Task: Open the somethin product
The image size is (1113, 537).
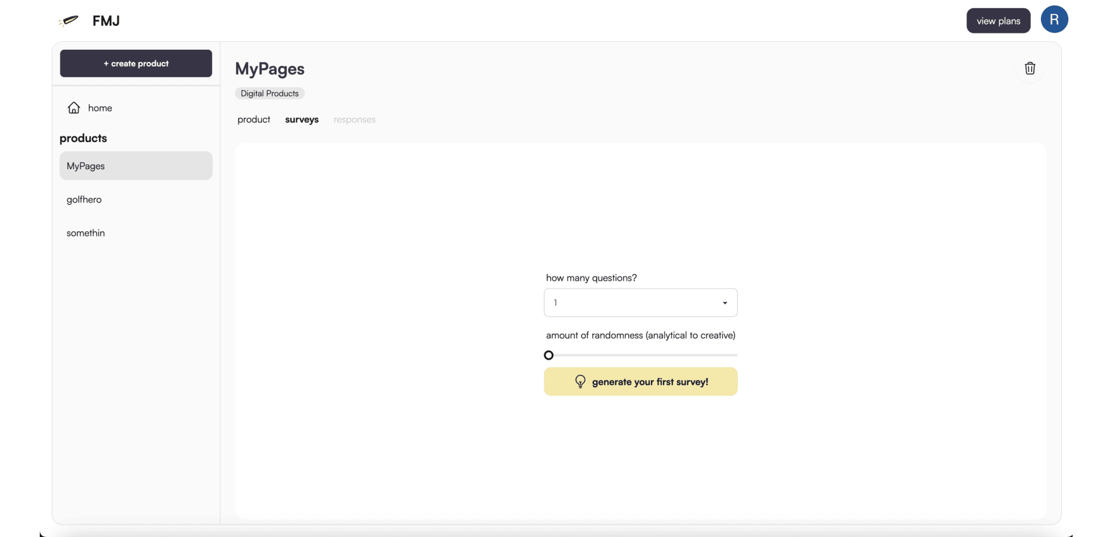Action: (86, 233)
